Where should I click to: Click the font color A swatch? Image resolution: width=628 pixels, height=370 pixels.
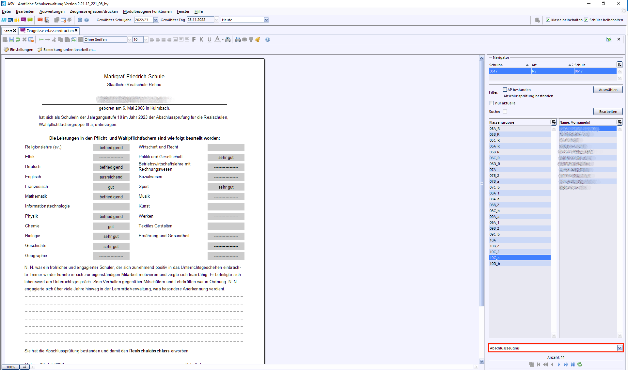[217, 39]
